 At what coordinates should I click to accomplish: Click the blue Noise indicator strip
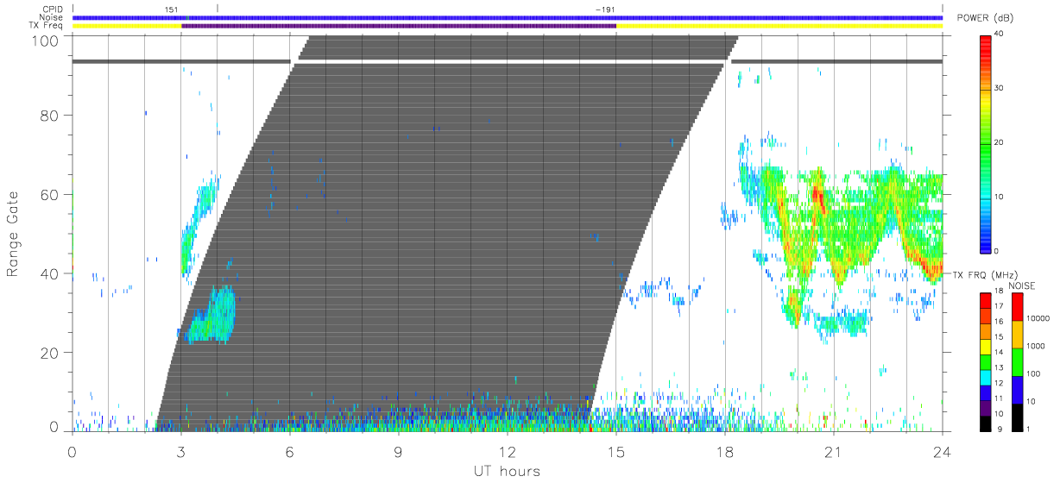coord(508,17)
